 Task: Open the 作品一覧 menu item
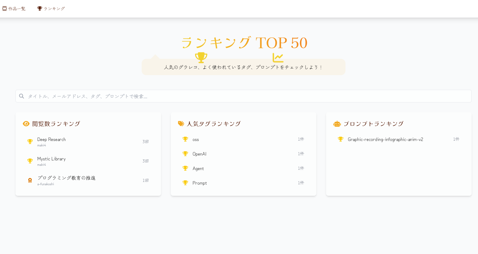pyautogui.click(x=14, y=8)
